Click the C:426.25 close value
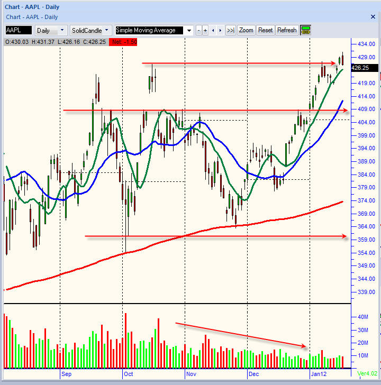381x385 pixels. point(94,42)
